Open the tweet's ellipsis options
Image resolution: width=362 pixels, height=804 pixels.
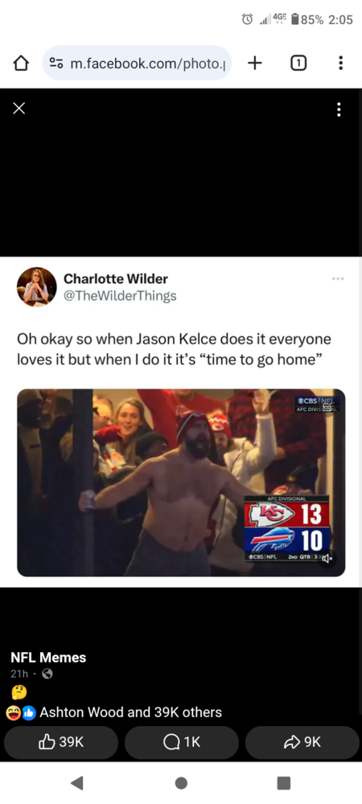pos(338,279)
